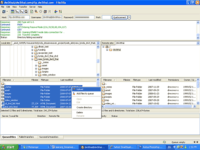Screen dimensions: 200x150
Task: Open the Server menu
Action: point(32,7)
